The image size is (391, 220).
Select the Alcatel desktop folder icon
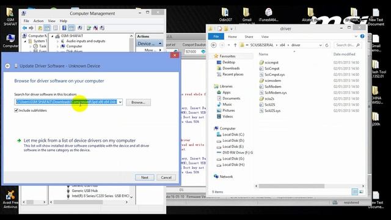[x=310, y=15]
